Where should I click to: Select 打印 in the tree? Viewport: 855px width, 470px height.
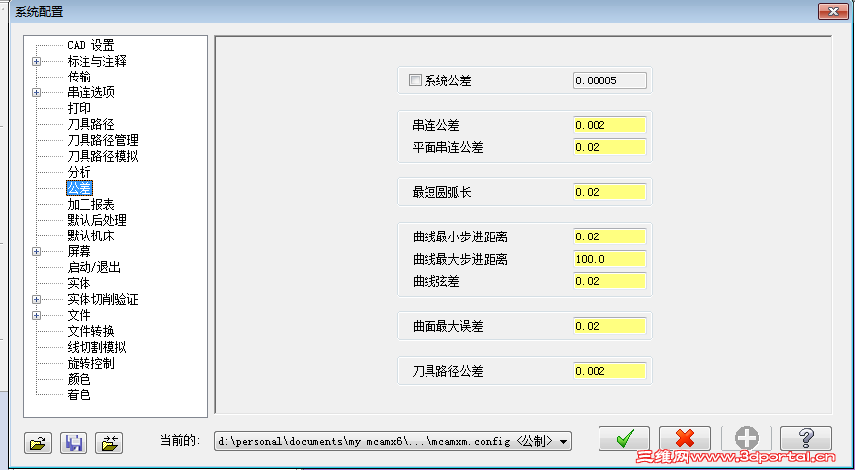(80, 108)
